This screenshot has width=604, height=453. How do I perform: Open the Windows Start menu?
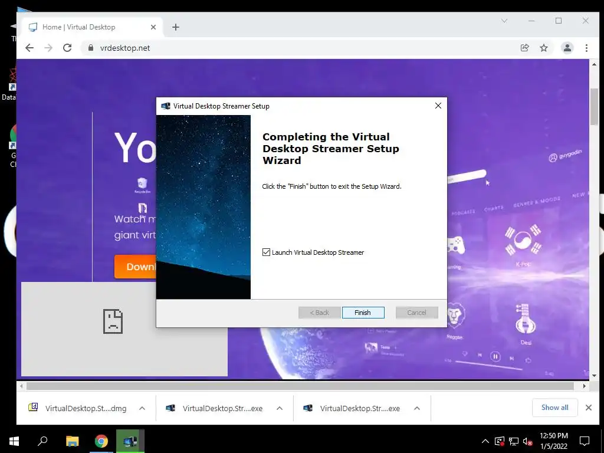coord(14,441)
